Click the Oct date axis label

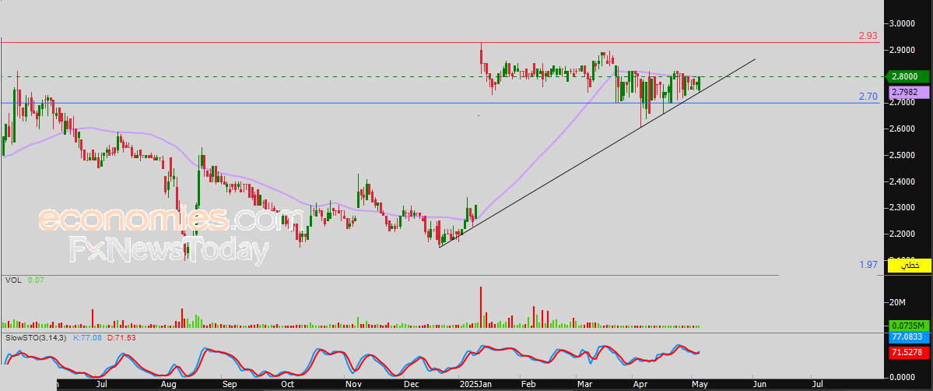point(289,386)
